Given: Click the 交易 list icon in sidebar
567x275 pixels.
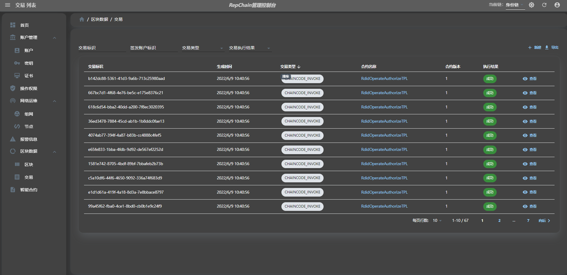Looking at the screenshot, I should pyautogui.click(x=17, y=177).
